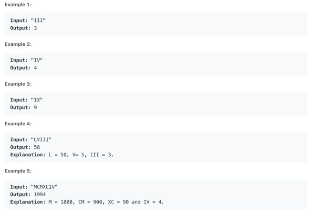Click the Output 3 line
Viewport: 310px width, 212px height.
coord(23,28)
